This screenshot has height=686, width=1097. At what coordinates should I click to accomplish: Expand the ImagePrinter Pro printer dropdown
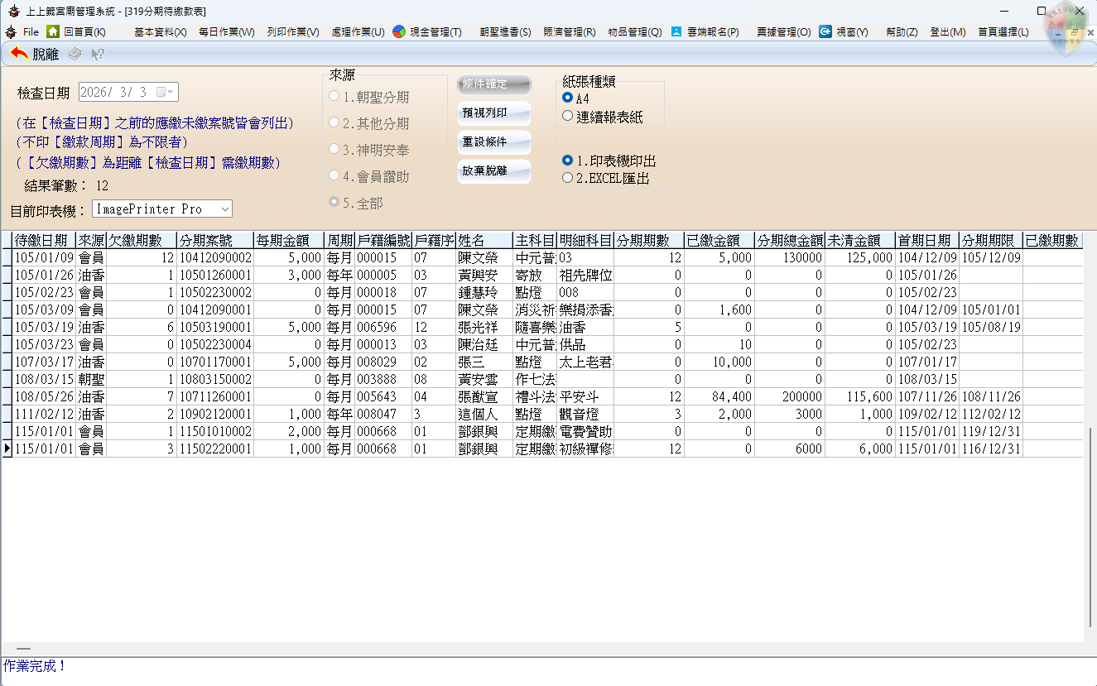[225, 209]
